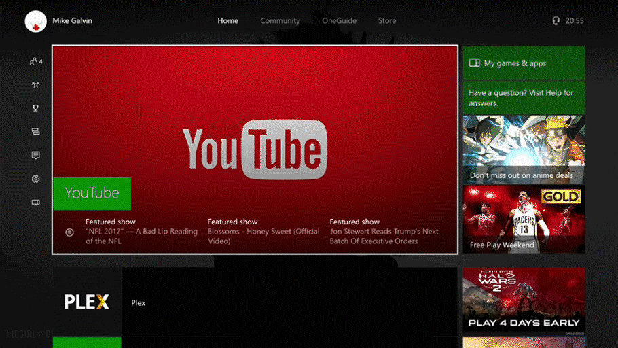The image size is (618, 348).
Task: Open the Settings gear icon
Action: coord(35,179)
